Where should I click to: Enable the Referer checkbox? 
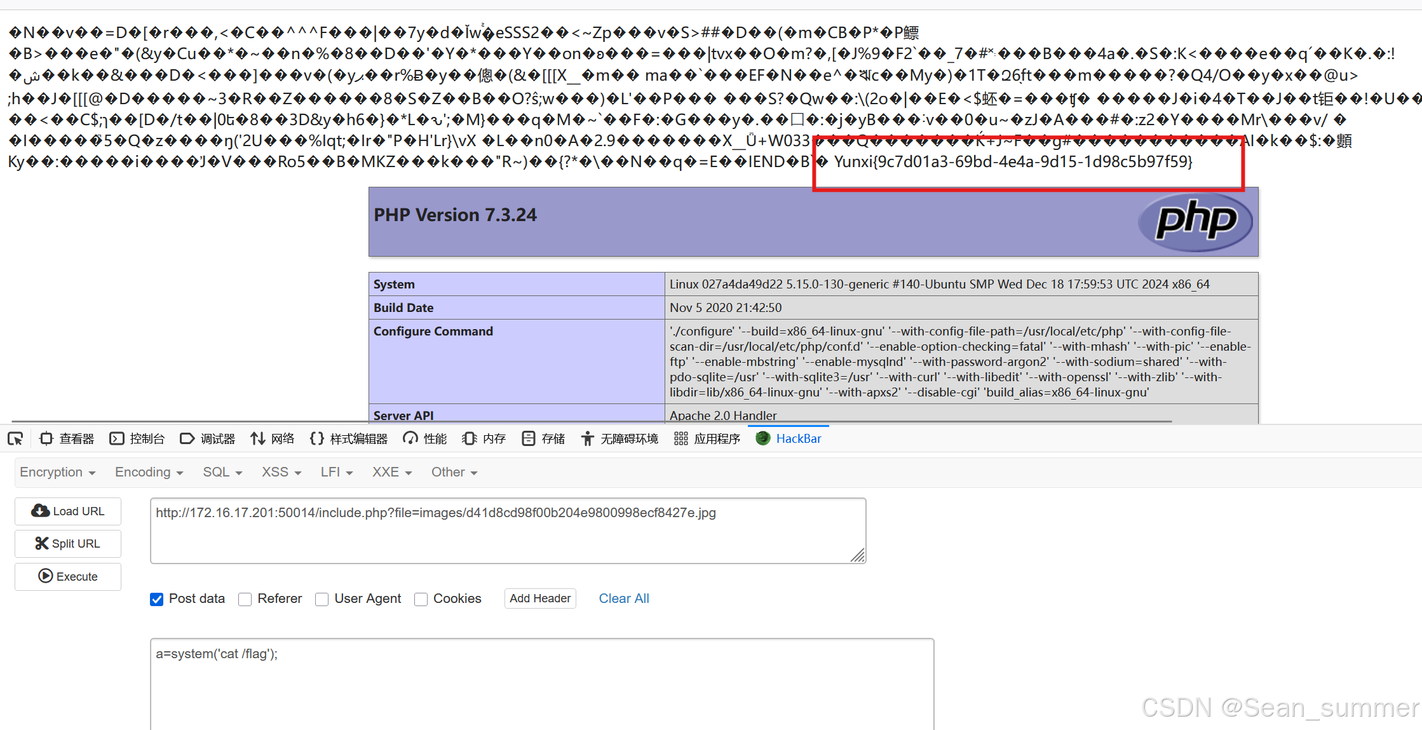pos(245,599)
